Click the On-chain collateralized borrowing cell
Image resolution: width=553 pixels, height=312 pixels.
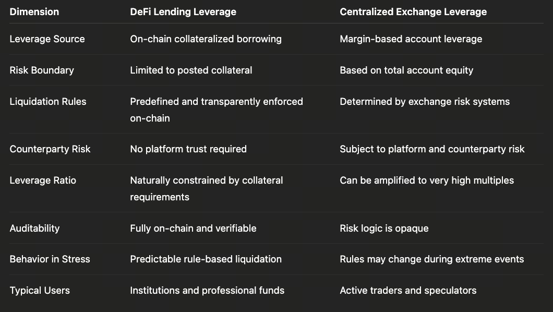(x=206, y=39)
